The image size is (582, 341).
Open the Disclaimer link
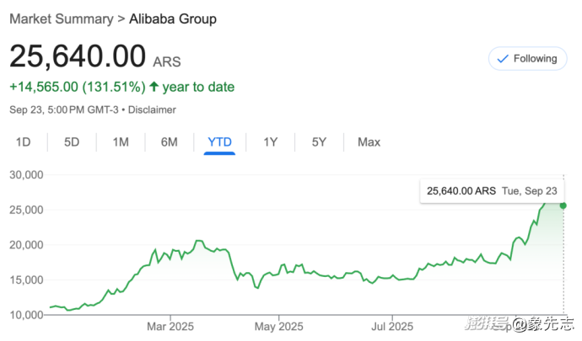[x=151, y=109]
